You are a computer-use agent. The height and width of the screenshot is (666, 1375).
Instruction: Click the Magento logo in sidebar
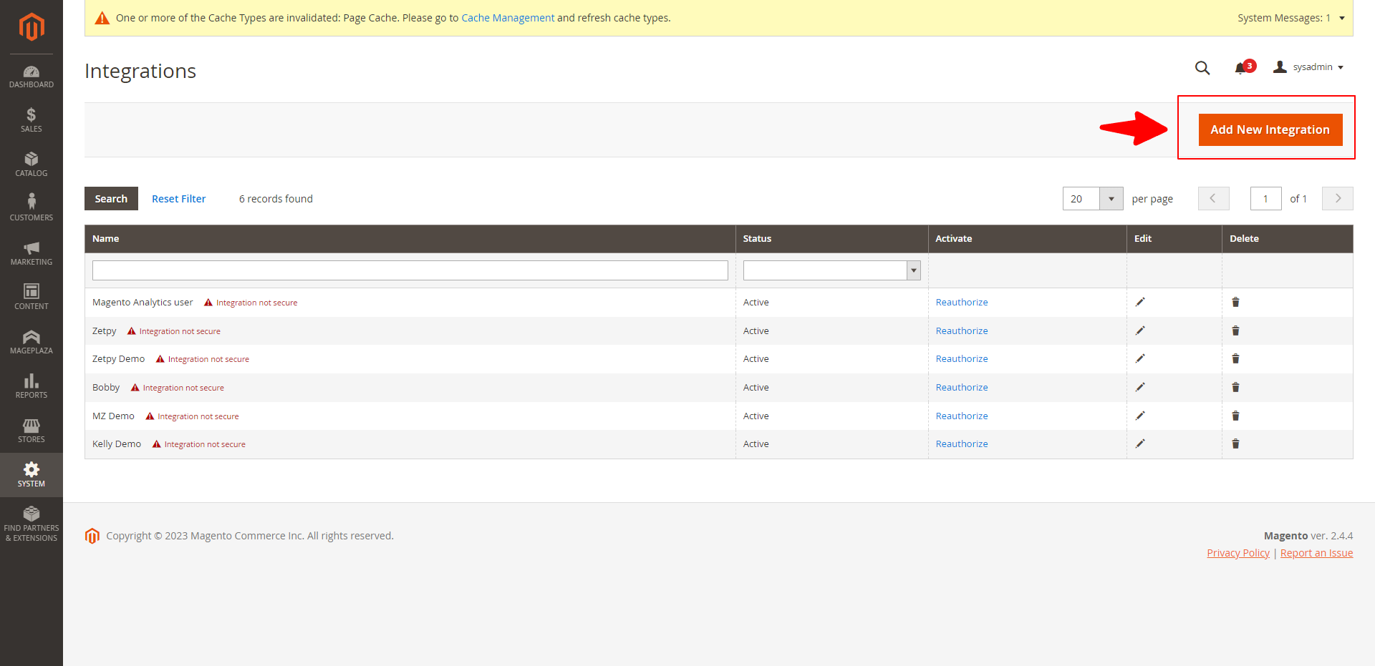(32, 27)
